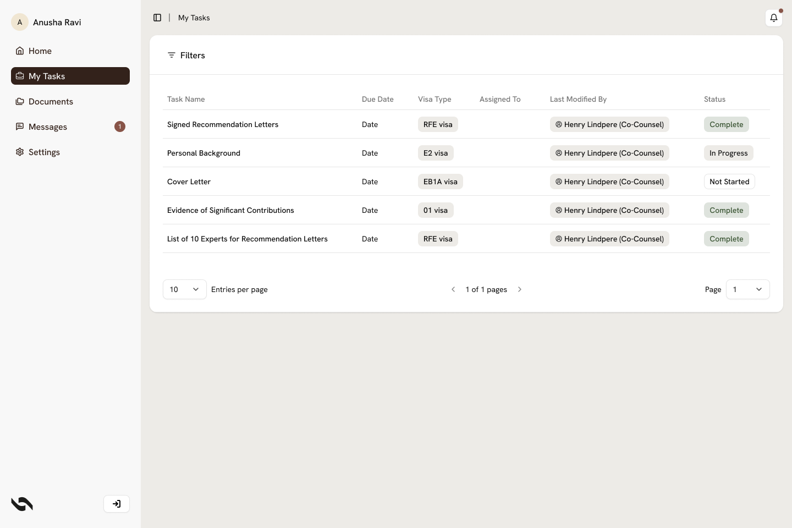The height and width of the screenshot is (528, 792).
Task: Click the logout arrow button
Action: coord(117,504)
